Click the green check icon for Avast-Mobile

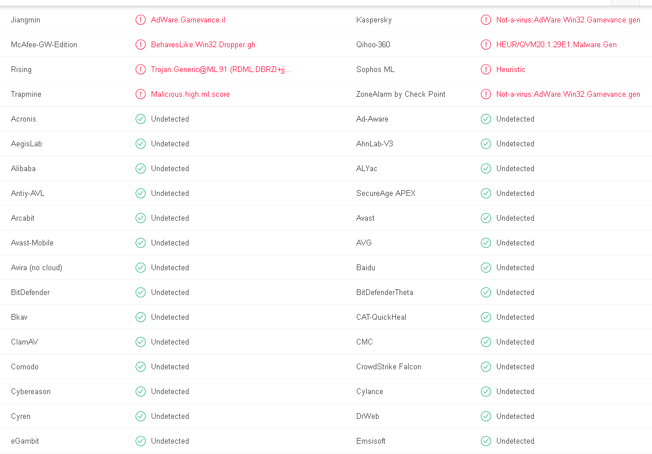pos(141,243)
